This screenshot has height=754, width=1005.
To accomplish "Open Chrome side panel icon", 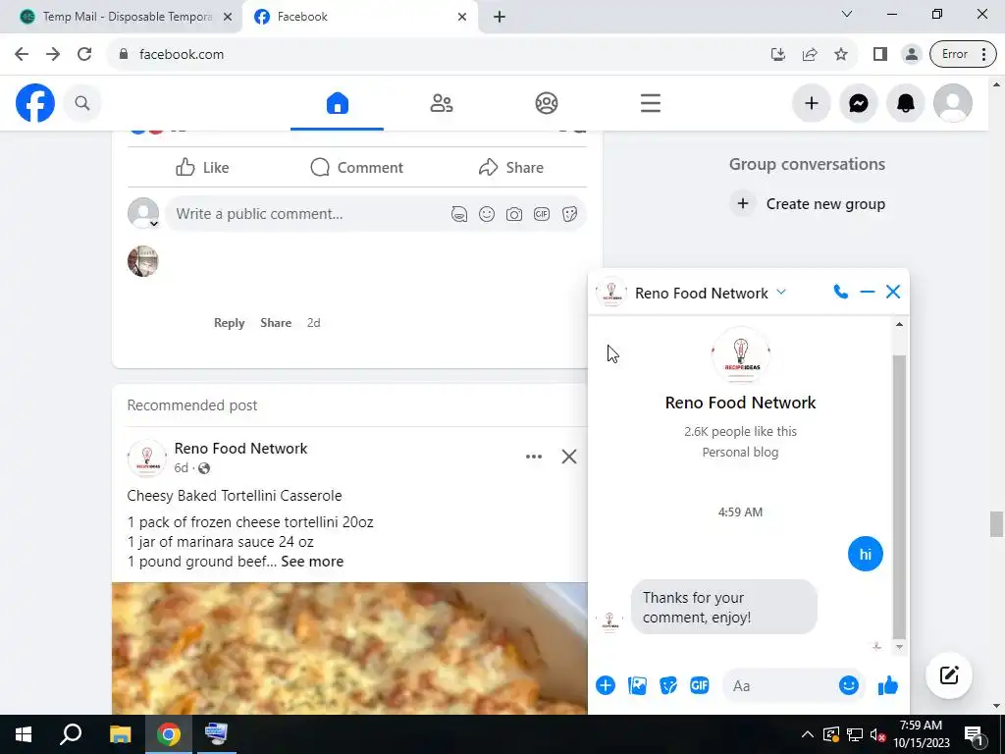I will 880,54.
